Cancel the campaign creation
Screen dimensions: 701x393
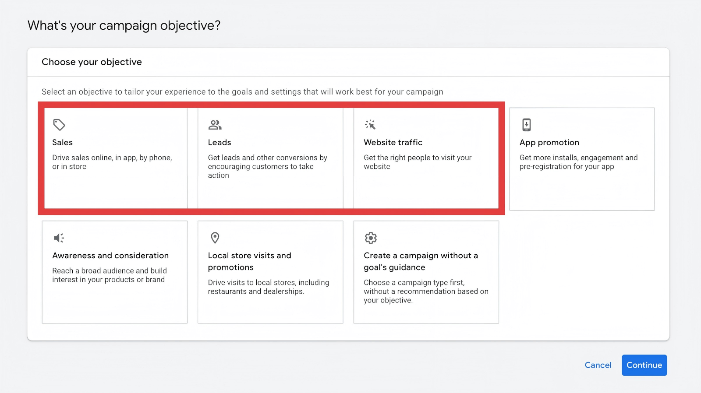click(x=598, y=365)
